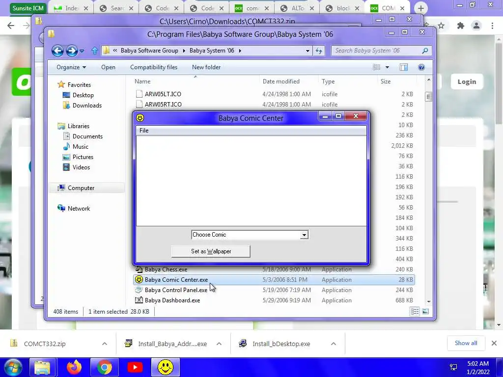
Task: Click Compatibility files in toolbar
Action: (x=154, y=67)
